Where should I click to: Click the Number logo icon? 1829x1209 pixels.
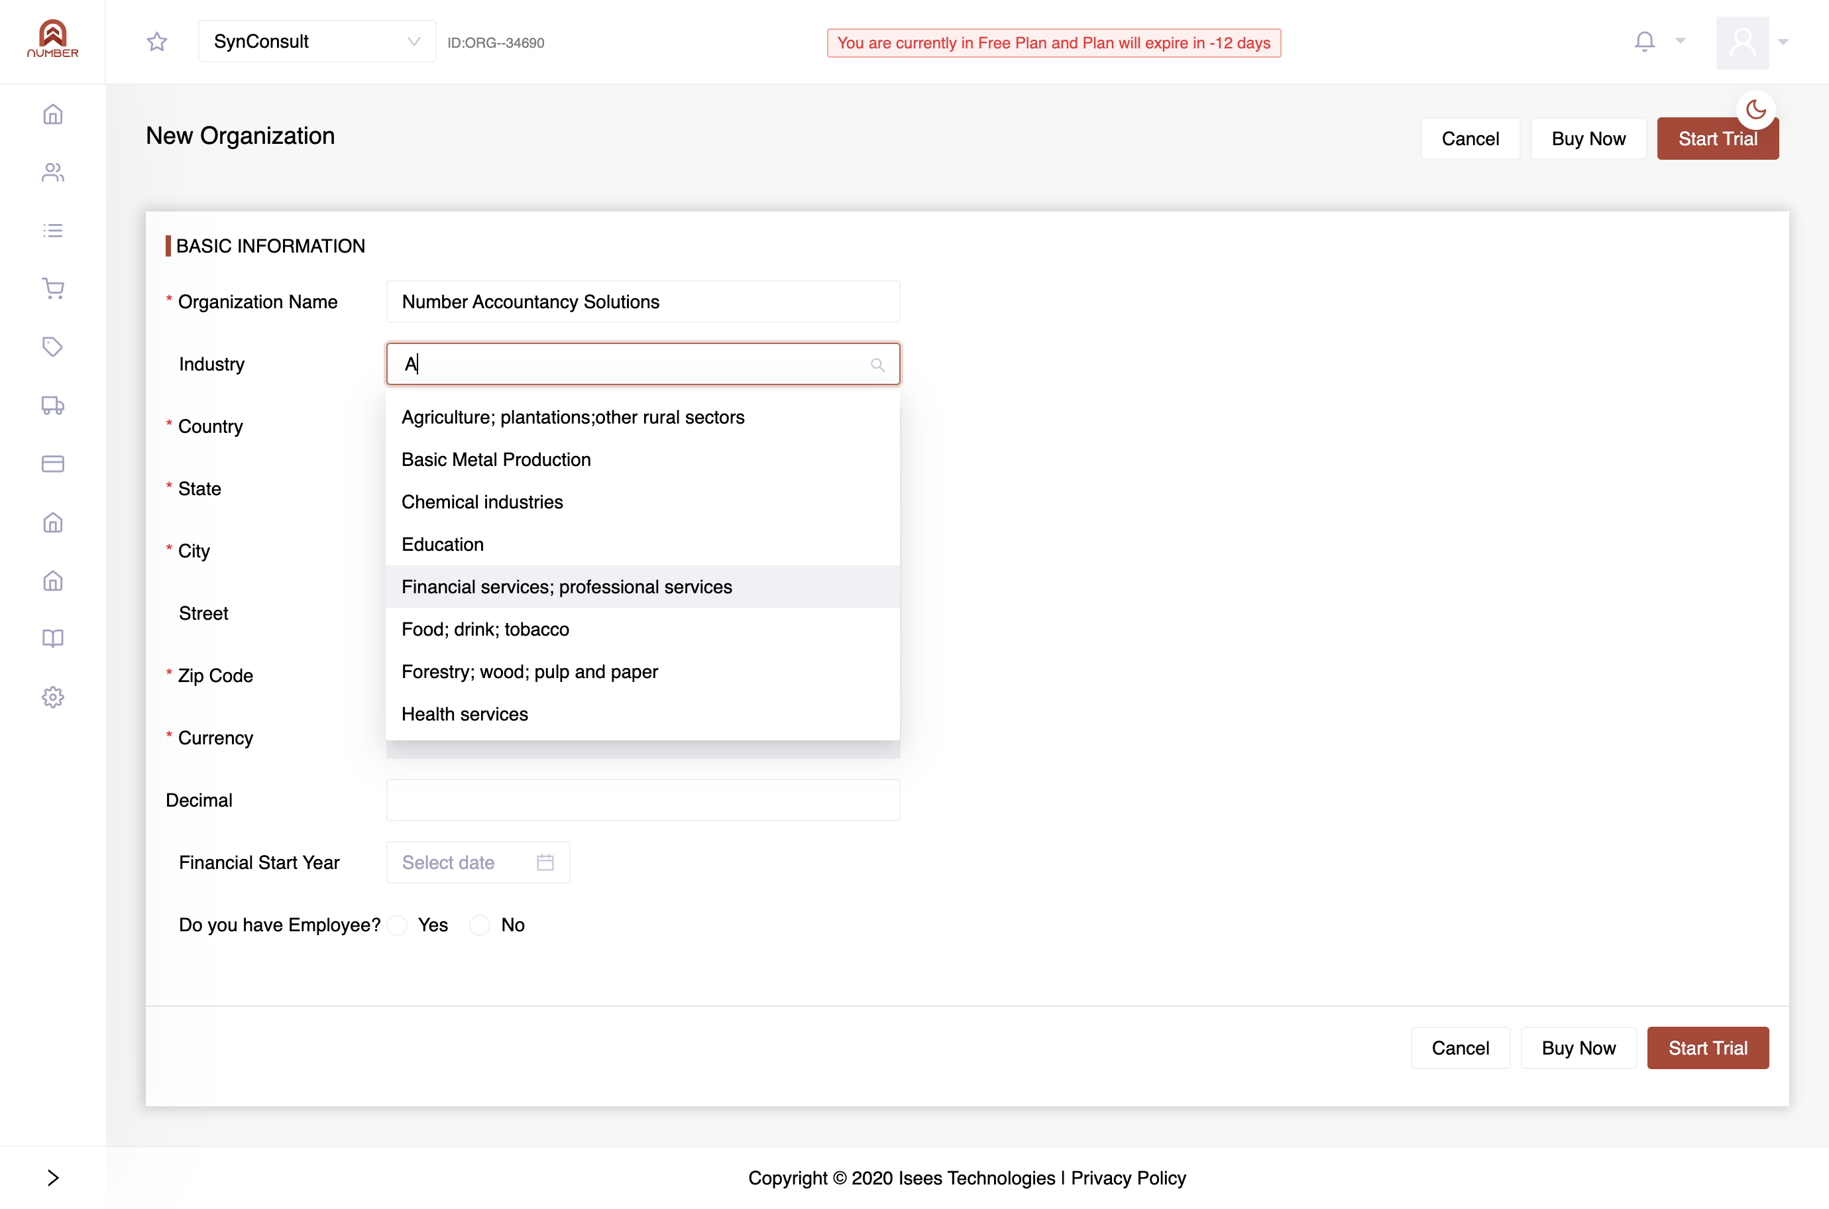click(x=52, y=38)
